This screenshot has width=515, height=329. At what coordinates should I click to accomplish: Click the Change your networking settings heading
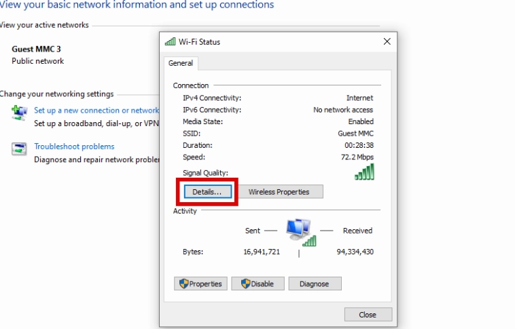57,94
